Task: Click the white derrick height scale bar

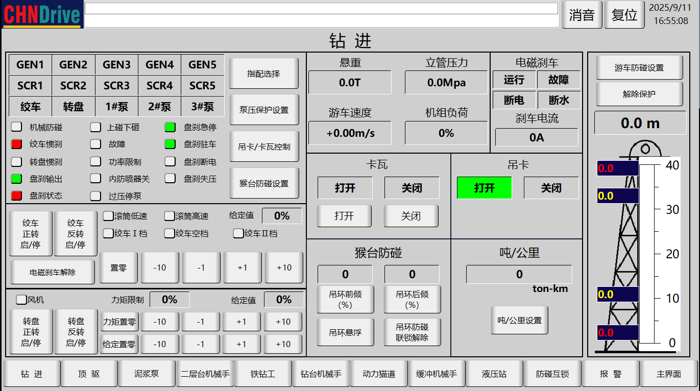Action: click(x=647, y=254)
